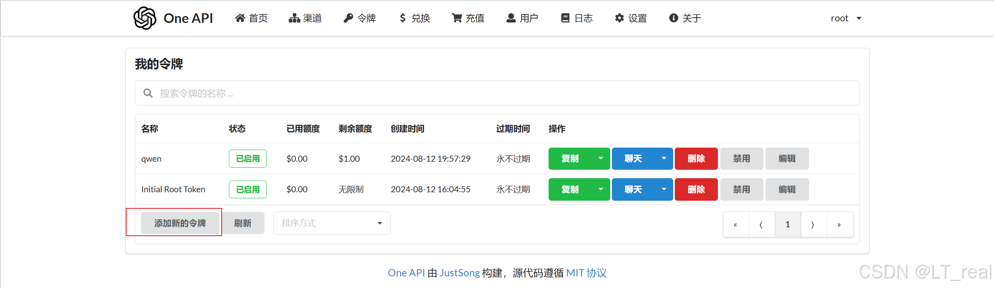Click creation time 2024-08-12 16:04:55
Image resolution: width=994 pixels, height=288 pixels.
(430, 189)
